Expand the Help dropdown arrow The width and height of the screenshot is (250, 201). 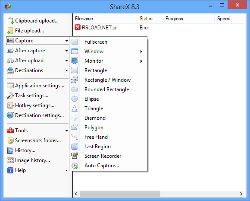click(x=66, y=170)
